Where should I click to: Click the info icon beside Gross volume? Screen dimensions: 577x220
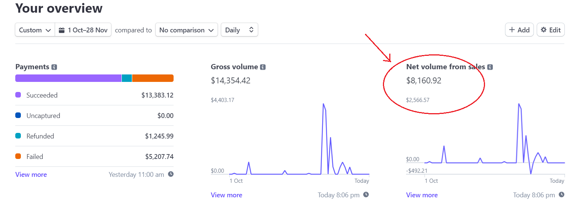click(x=263, y=67)
